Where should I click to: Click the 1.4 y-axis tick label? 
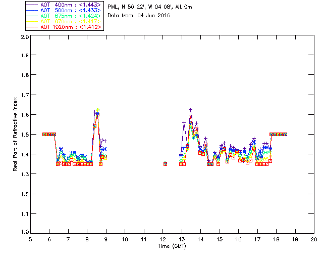pos(25,154)
